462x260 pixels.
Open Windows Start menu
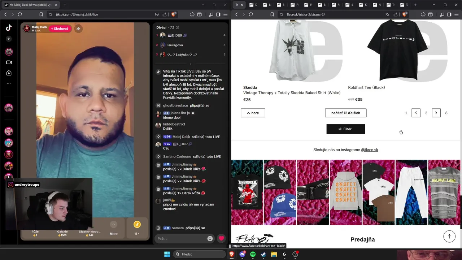click(167, 254)
